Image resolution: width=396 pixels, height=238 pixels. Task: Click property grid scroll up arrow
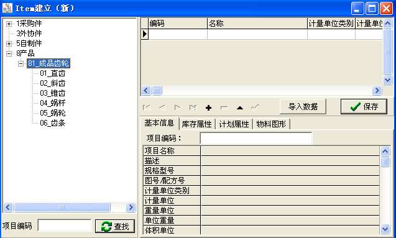click(385, 151)
